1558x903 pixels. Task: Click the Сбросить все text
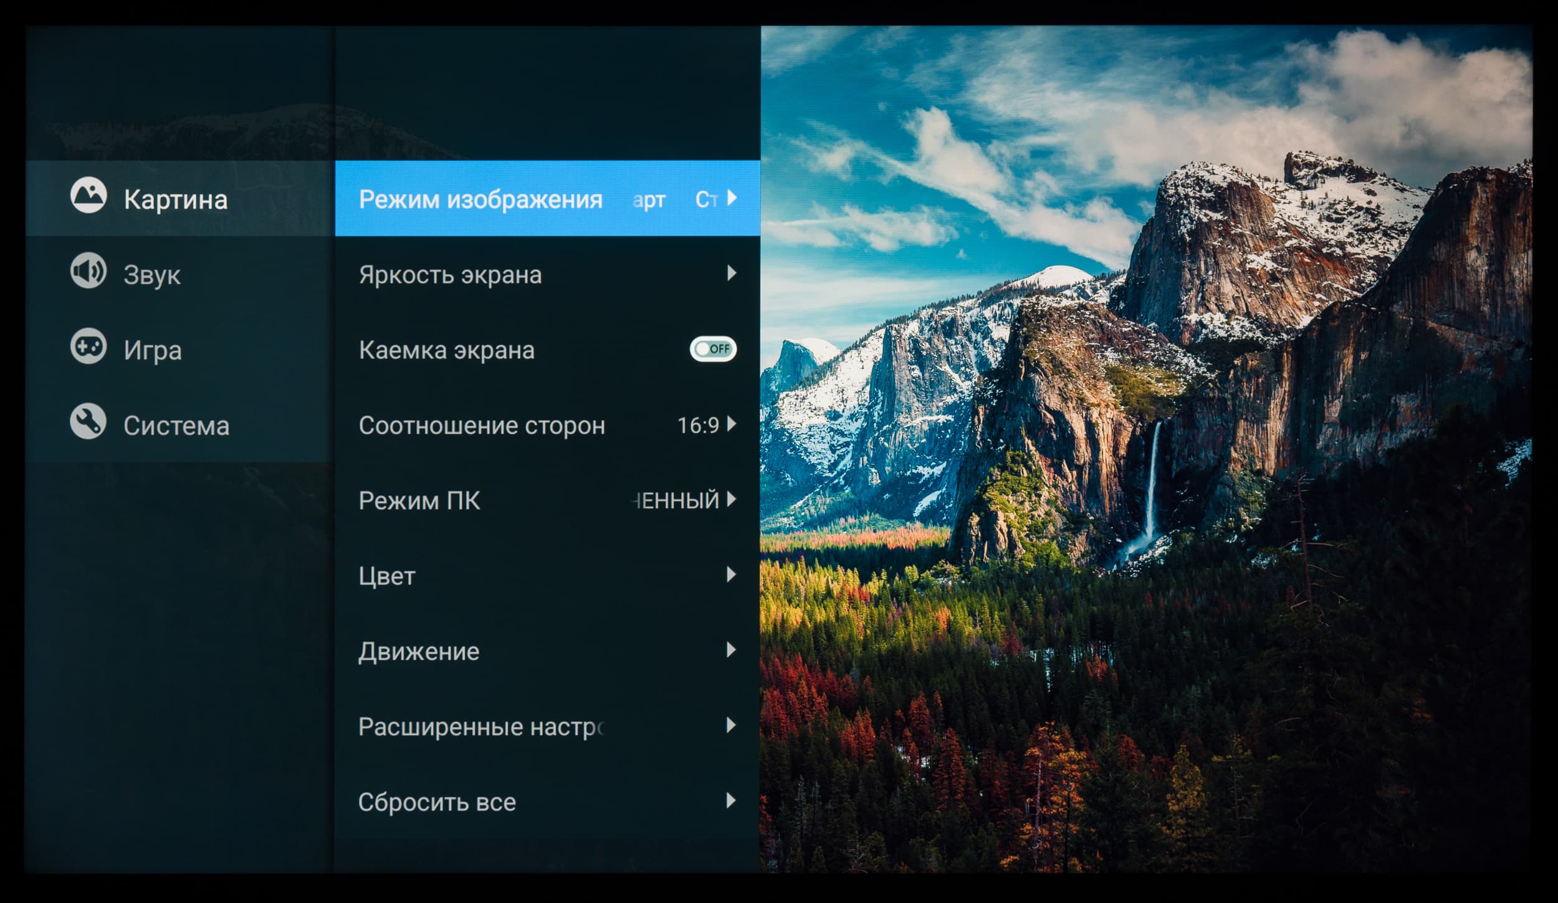coord(437,802)
